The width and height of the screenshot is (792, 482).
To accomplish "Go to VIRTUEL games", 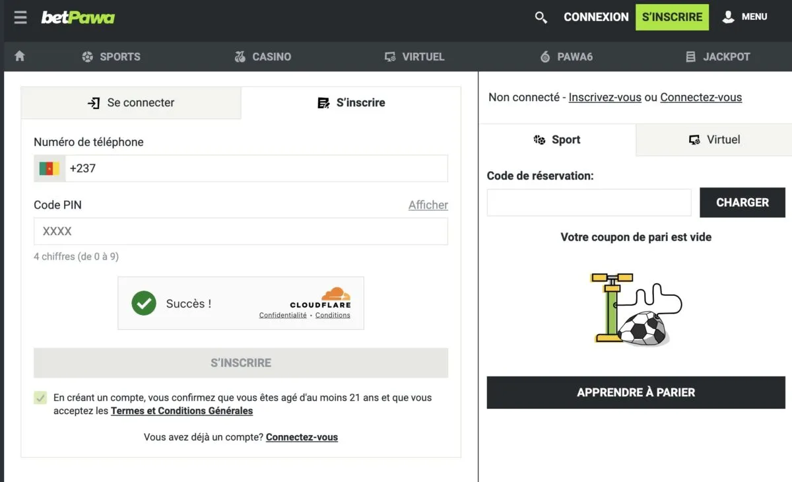I will click(414, 57).
